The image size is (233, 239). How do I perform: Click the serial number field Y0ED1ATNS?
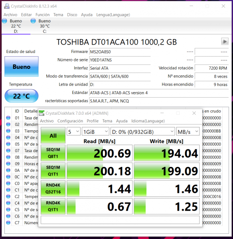click(x=120, y=60)
